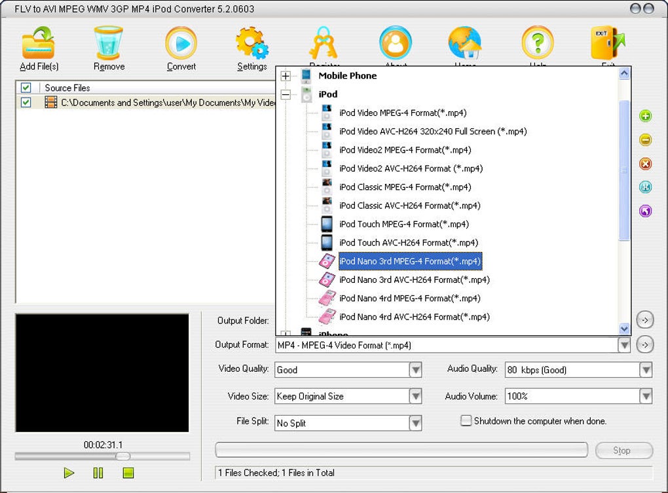
Task: Pick iPod Classic AVC-H264 Format(*.mp4)
Action: pos(409,206)
